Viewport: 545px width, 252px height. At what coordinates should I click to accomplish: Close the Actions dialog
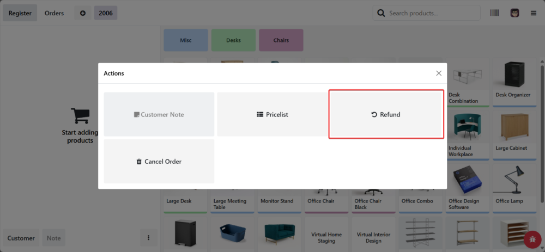click(x=439, y=73)
